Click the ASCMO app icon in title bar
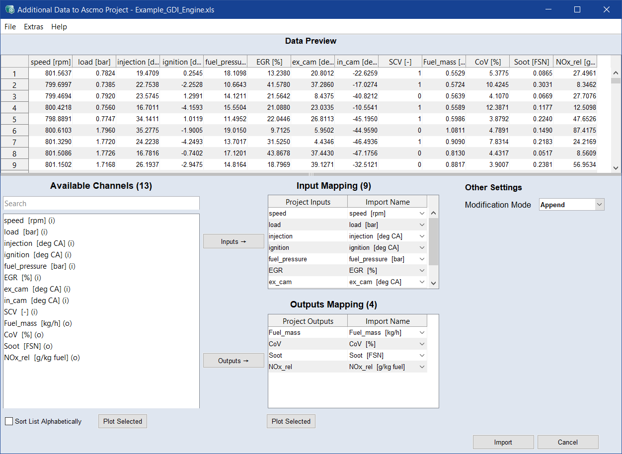 click(9, 9)
